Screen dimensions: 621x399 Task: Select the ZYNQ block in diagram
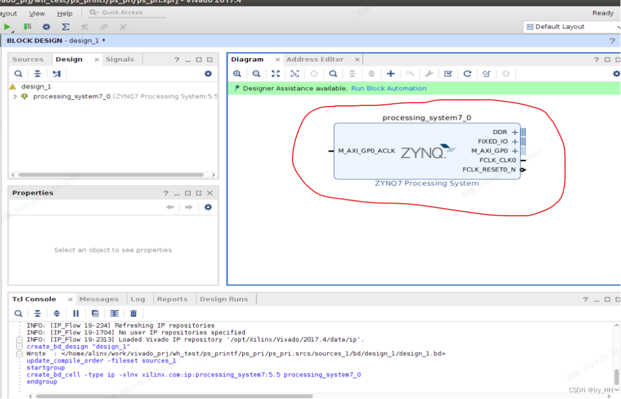[427, 151]
